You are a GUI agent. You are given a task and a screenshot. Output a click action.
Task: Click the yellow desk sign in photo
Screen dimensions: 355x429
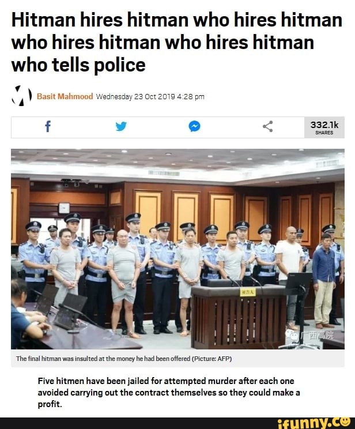(248, 293)
